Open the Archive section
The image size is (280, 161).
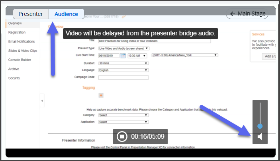[x=14, y=69]
